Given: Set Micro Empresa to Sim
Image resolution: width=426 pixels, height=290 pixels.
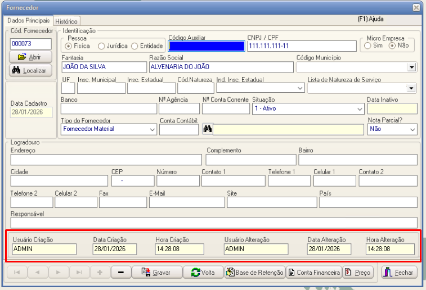Looking at the screenshot, I should coord(368,46).
